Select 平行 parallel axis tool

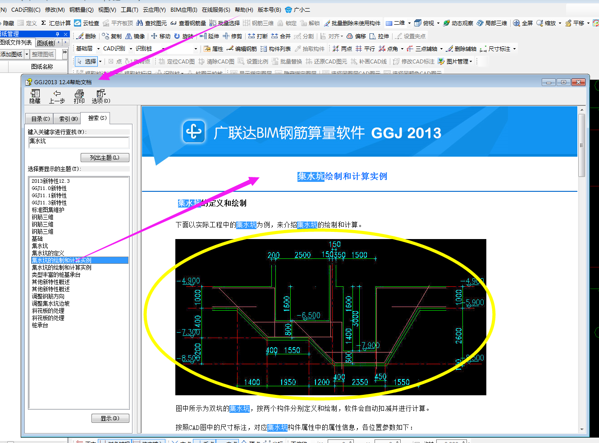point(365,49)
